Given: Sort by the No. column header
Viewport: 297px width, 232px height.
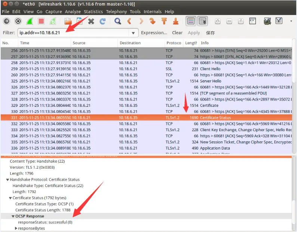Looking at the screenshot, I should point(9,43).
